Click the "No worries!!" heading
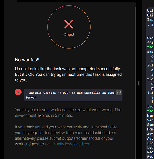This screenshot has width=154, height=159. click(27, 60)
